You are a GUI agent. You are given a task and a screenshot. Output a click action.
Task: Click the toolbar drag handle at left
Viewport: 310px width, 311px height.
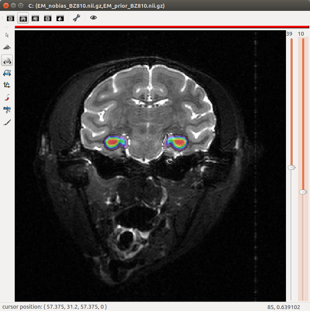tap(7, 27)
